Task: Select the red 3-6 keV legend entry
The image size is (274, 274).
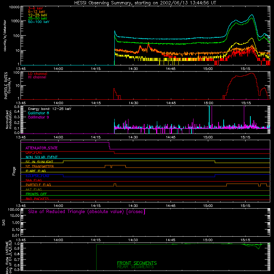Action: [36, 8]
